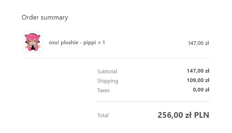
Task: Click the item price 147,00 zł
Action: coord(198,43)
